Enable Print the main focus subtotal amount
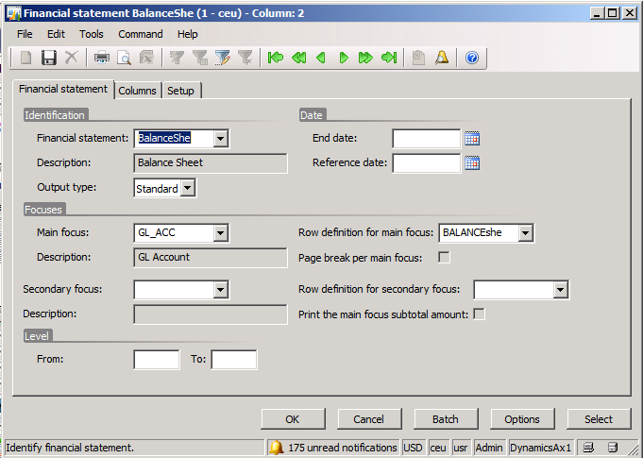The width and height of the screenshot is (643, 458). (x=479, y=314)
